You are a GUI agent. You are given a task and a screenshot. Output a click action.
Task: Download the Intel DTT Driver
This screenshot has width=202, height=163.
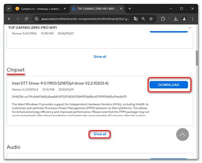(169, 85)
